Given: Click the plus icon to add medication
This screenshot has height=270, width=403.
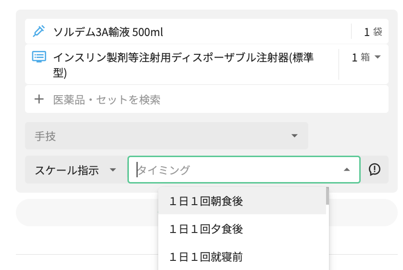Looking at the screenshot, I should pyautogui.click(x=39, y=99).
